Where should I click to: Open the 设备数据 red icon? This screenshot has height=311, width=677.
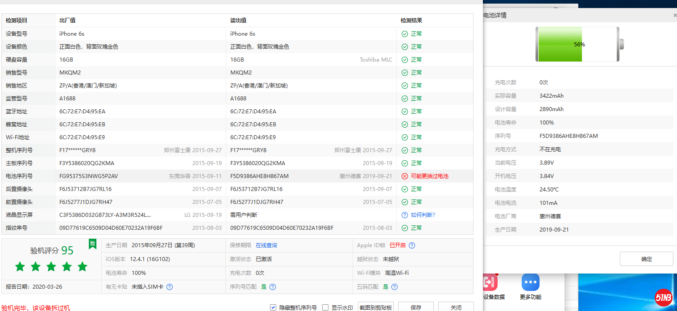(x=490, y=282)
